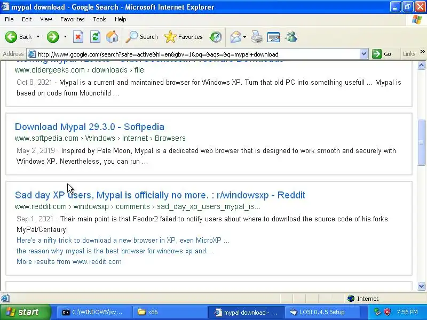The width and height of the screenshot is (427, 320).
Task: Refresh the page with green arrows icon
Action: 95,37
